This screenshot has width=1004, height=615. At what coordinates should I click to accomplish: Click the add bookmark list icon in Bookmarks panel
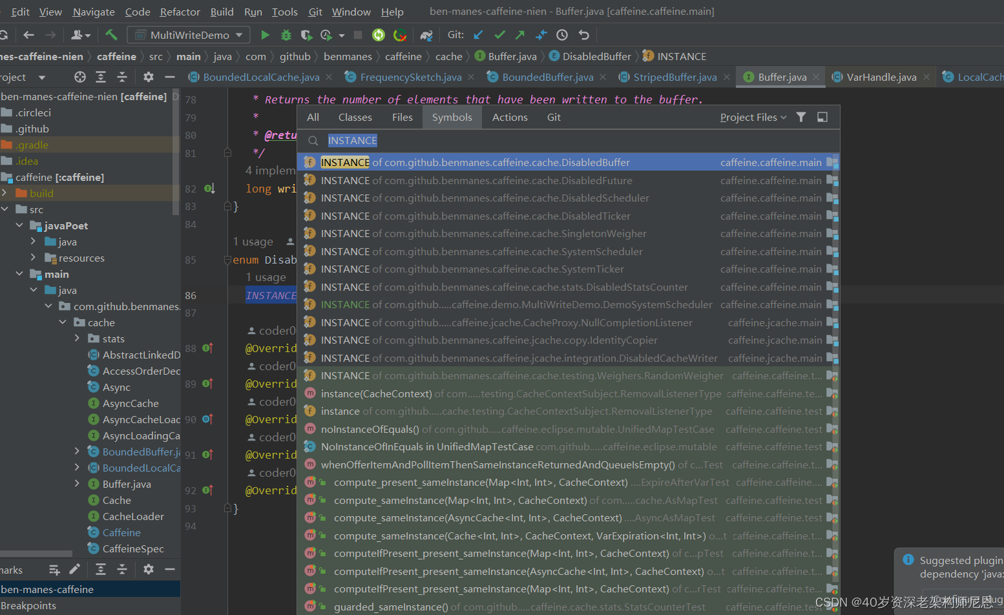[x=54, y=569]
